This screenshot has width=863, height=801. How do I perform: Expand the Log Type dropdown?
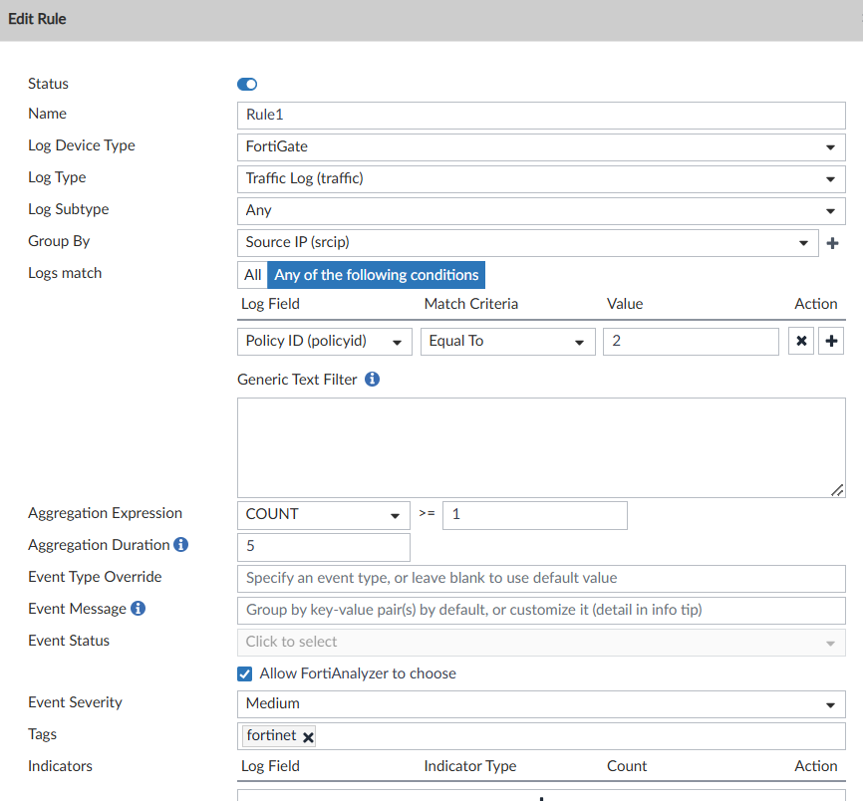pyautogui.click(x=541, y=179)
